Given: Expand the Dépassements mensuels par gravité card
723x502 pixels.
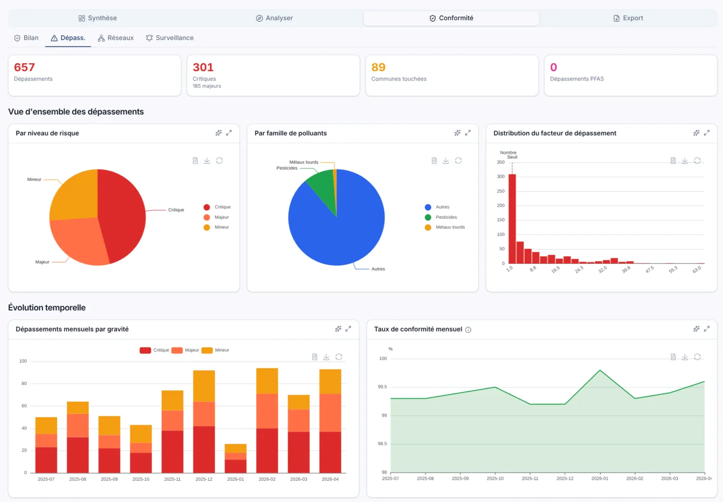Looking at the screenshot, I should 348,328.
